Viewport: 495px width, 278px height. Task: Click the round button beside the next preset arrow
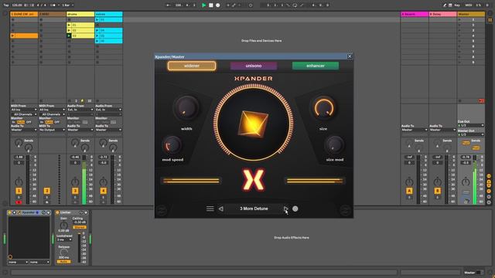pyautogui.click(x=295, y=208)
